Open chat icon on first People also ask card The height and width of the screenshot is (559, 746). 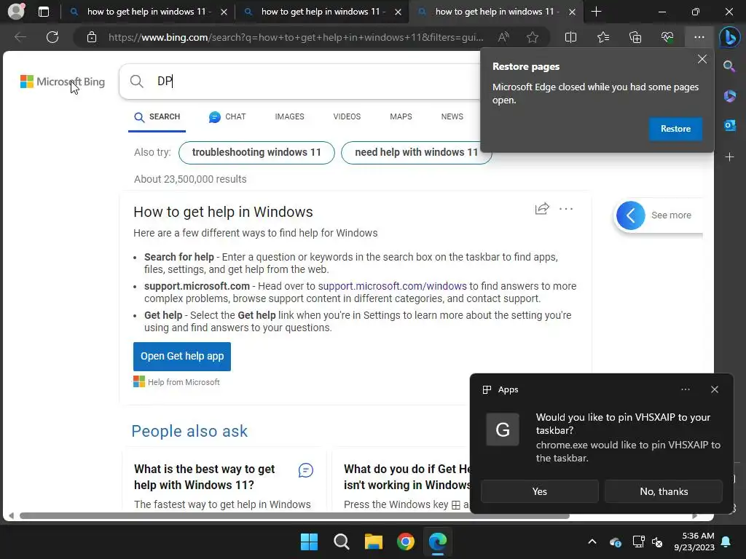[305, 471]
